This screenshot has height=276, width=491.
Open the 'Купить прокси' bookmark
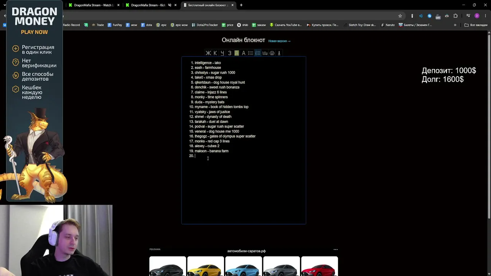322,25
